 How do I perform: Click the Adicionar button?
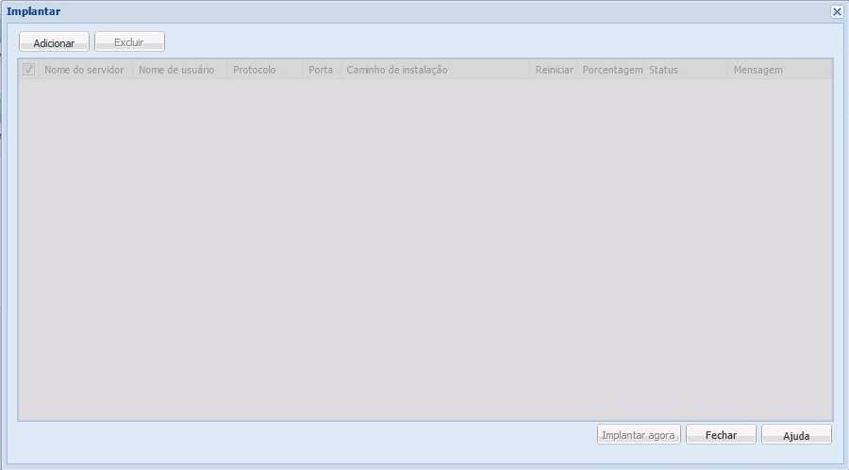pos(54,42)
